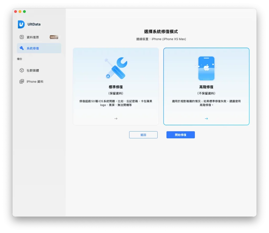Image resolution: width=269 pixels, height=233 pixels.
Task: Click blue arrow under 高階修復 card
Action: tap(206, 119)
